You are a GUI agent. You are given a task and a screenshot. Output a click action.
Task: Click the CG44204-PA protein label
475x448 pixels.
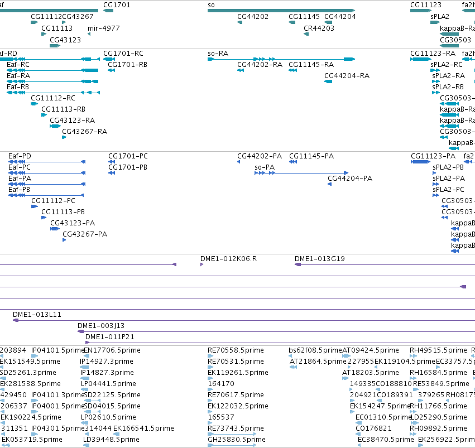click(x=350, y=179)
